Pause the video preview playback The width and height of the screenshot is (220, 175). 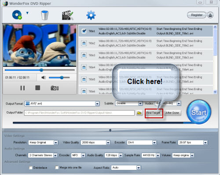[x=22, y=88]
